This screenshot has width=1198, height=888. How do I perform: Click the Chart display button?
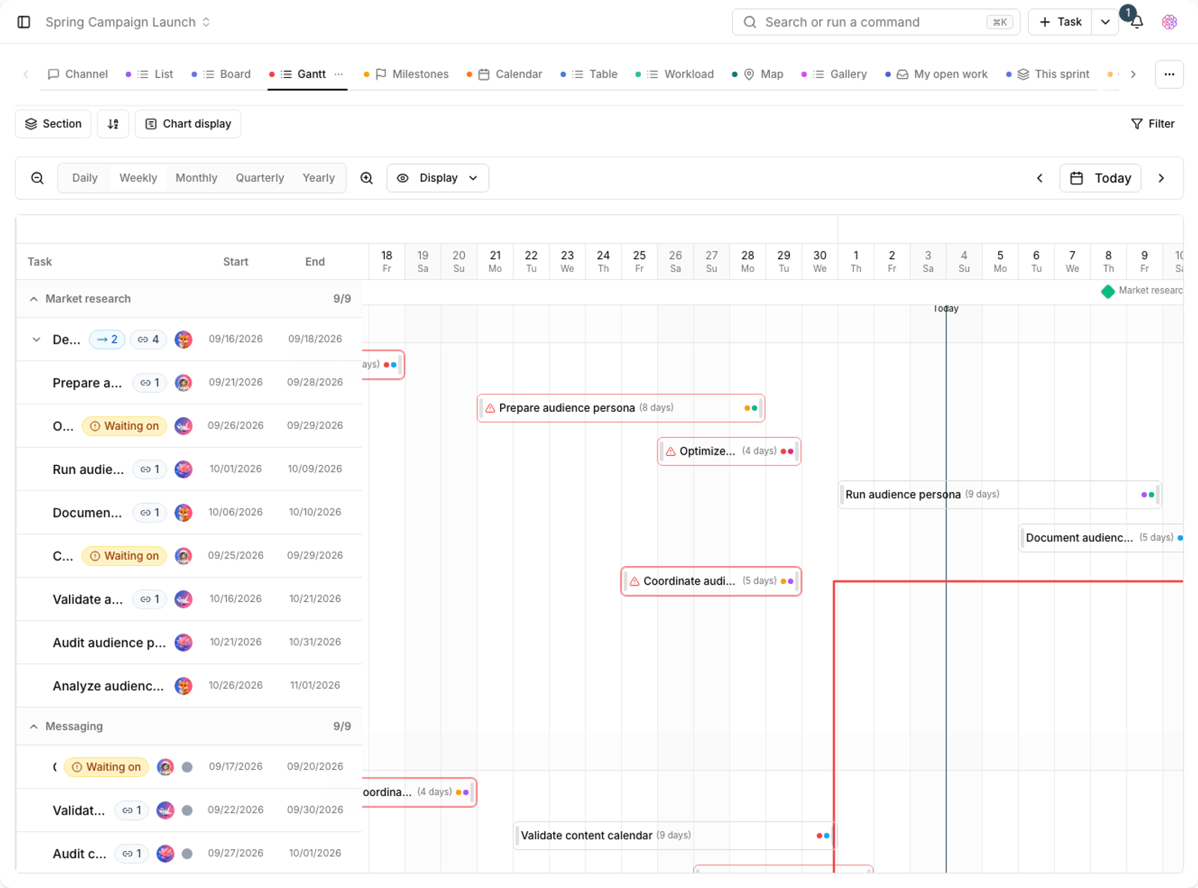tap(188, 124)
